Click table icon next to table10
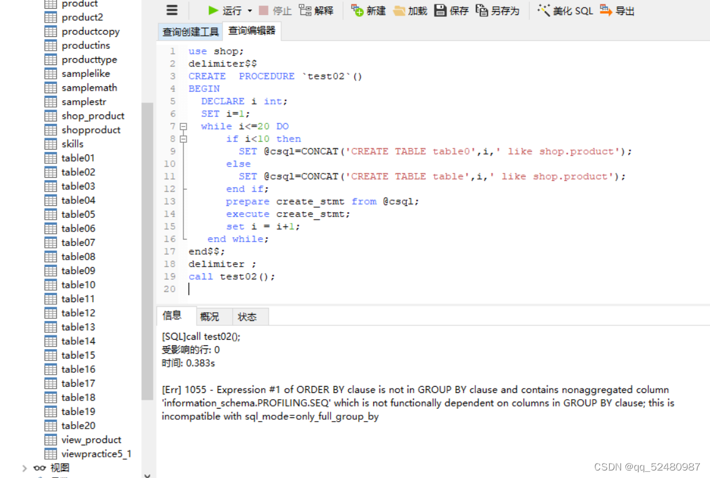710x478 pixels. (x=51, y=285)
